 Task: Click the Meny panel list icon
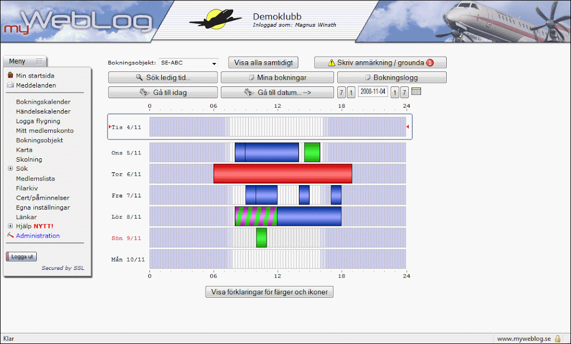(x=40, y=61)
